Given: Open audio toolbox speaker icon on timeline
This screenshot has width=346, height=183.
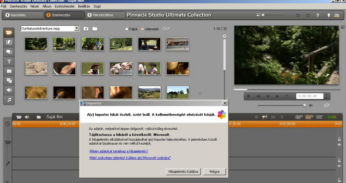Looking at the screenshot, I should [27, 117].
